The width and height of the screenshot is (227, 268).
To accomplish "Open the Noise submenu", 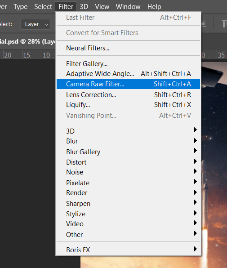I will pyautogui.click(x=128, y=172).
